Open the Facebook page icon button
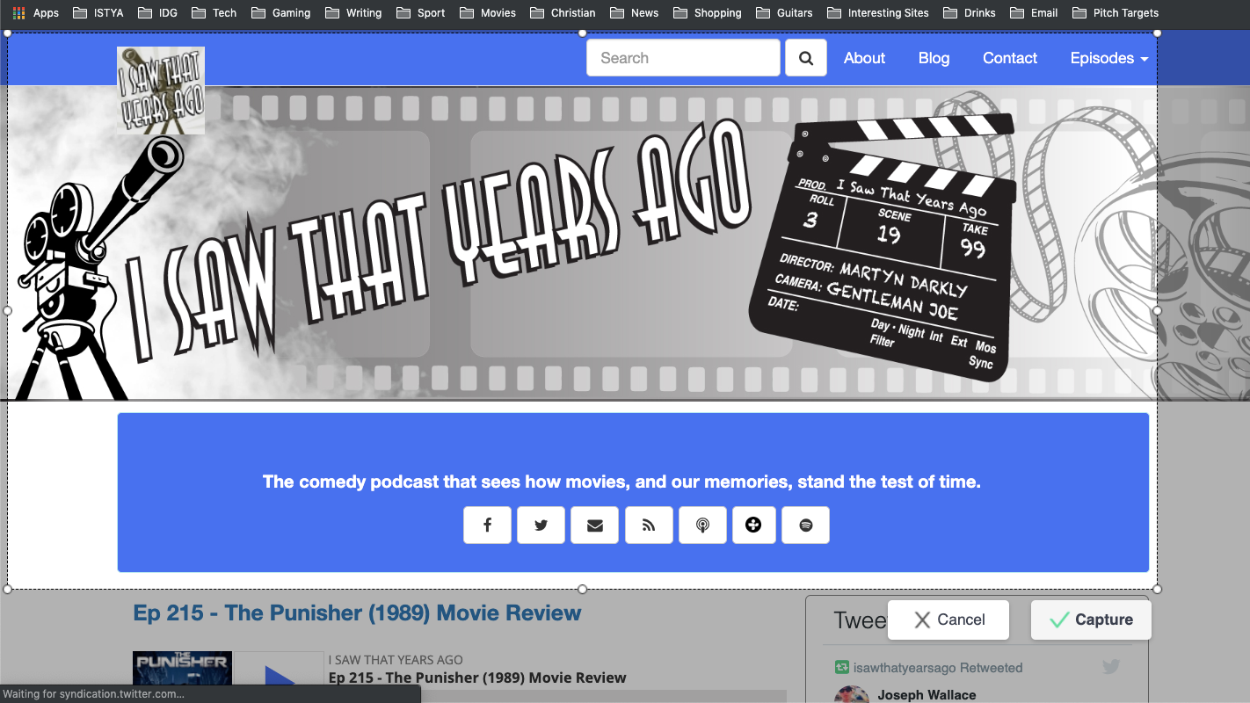Viewport: 1250px width, 703px height. (x=487, y=525)
